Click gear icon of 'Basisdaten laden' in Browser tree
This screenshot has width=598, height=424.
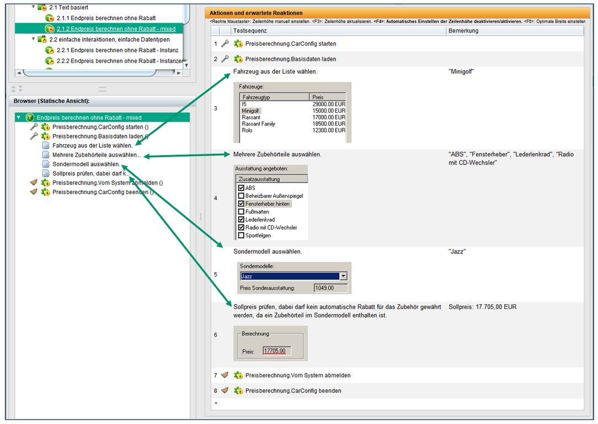(45, 136)
